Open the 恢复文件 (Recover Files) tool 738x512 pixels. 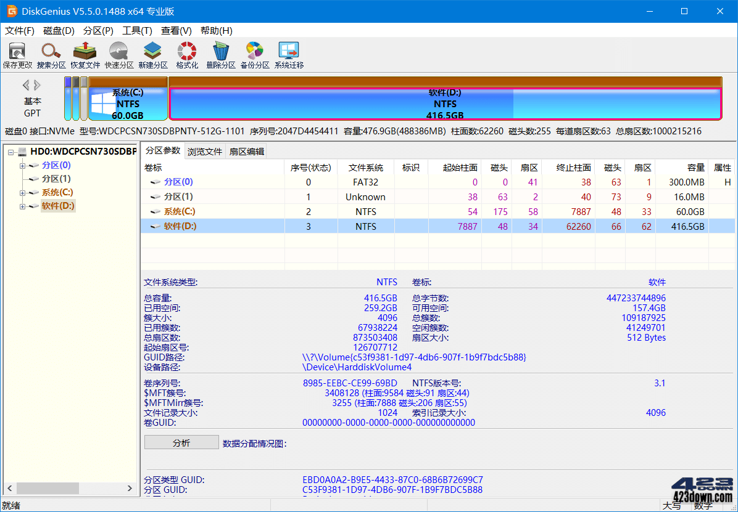(x=85, y=54)
